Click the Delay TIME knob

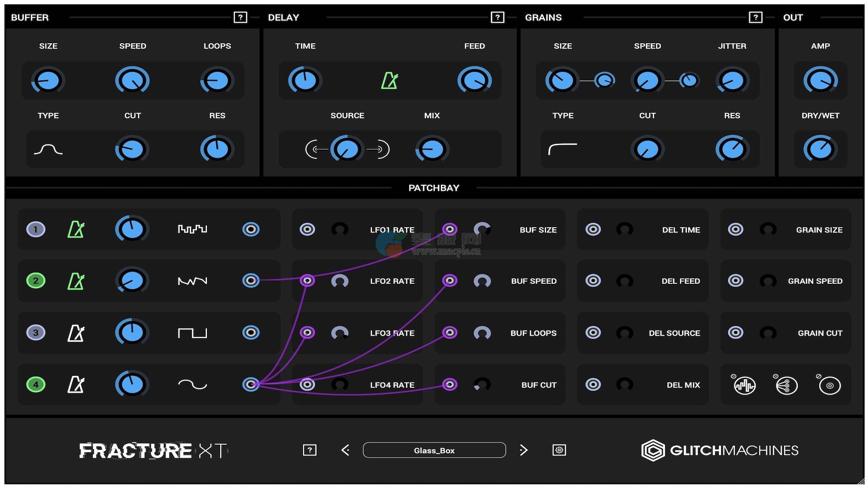(305, 80)
